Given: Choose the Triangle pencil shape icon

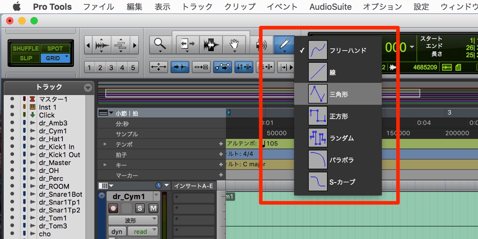Looking at the screenshot, I should [318, 94].
